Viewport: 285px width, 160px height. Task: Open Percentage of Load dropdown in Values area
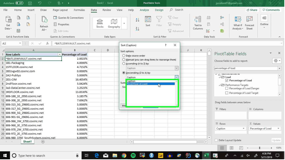(278, 129)
